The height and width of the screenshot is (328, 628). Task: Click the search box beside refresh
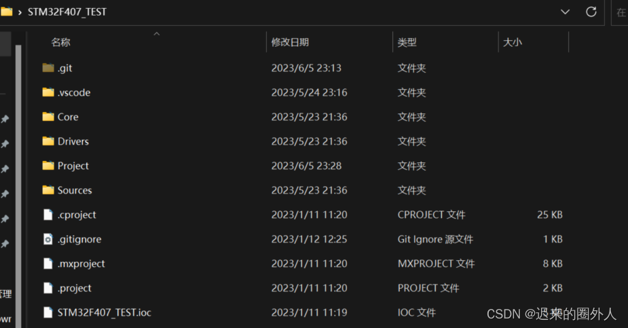click(620, 12)
